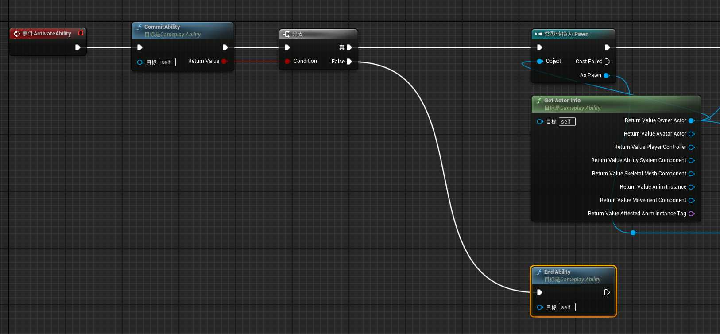The width and height of the screenshot is (720, 334).
Task: Click the As Pawn output pin
Action: click(606, 75)
